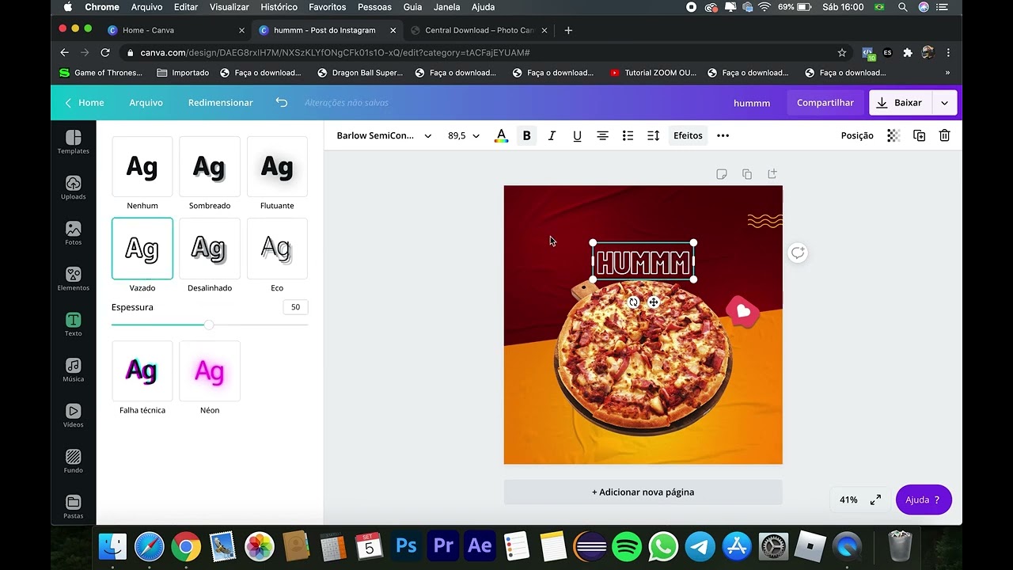The height and width of the screenshot is (570, 1013).
Task: Open text alignment options
Action: point(602,135)
